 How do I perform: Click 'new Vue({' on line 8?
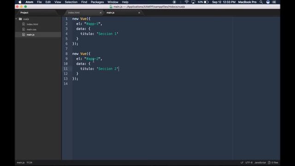pos(81,54)
